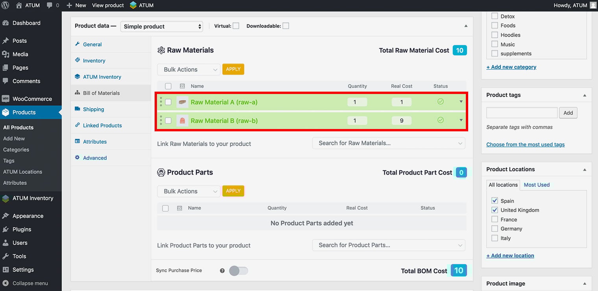Click the ATUM layered logo in top bar

[133, 5]
